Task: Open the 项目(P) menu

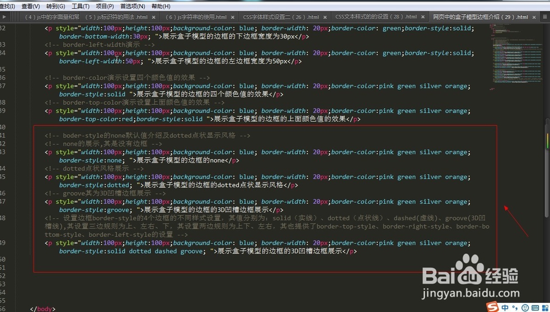Action: pos(105,6)
